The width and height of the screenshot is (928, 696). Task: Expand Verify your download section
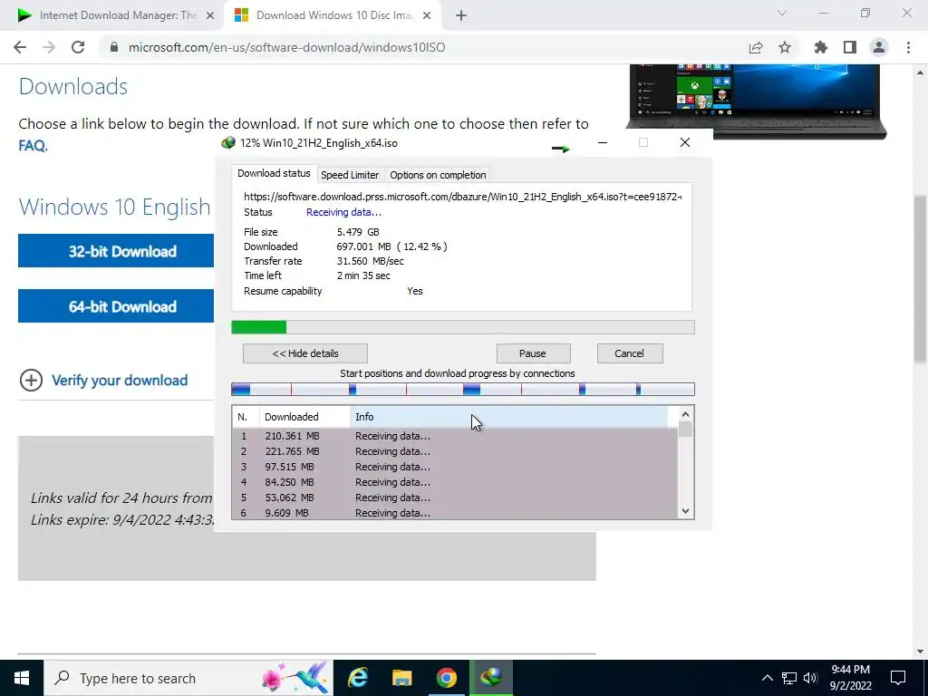click(104, 380)
